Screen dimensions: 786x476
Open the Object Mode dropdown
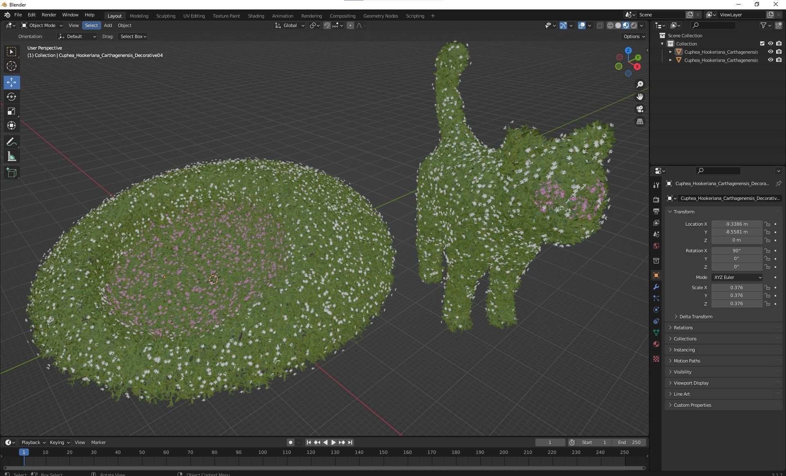click(x=42, y=25)
